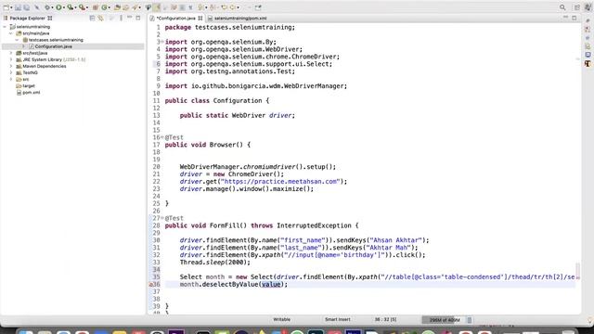
Task: Click the URL string practice.meetahsan.com
Action: [280, 182]
